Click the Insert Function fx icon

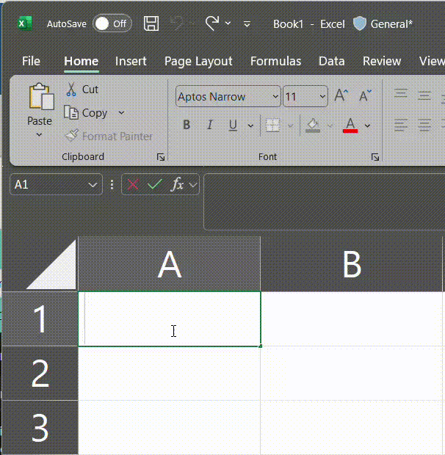[178, 184]
